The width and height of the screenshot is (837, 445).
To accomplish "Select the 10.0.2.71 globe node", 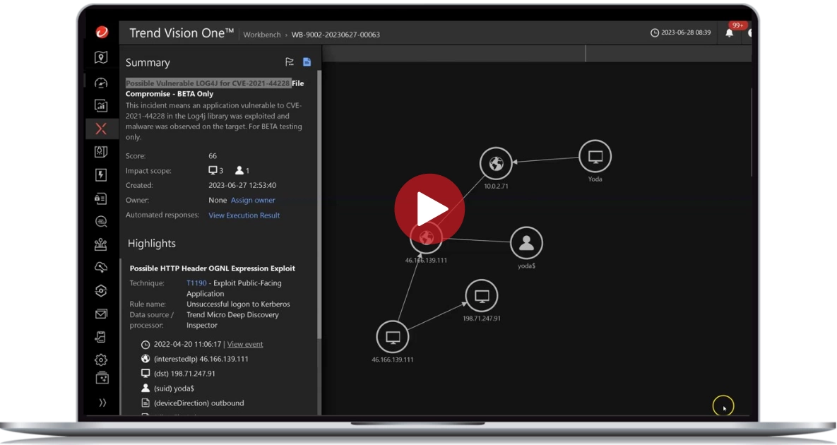I will (496, 162).
